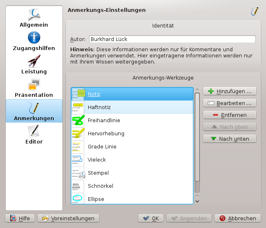Select the Hervorhebung highlighter icon

tap(78, 134)
